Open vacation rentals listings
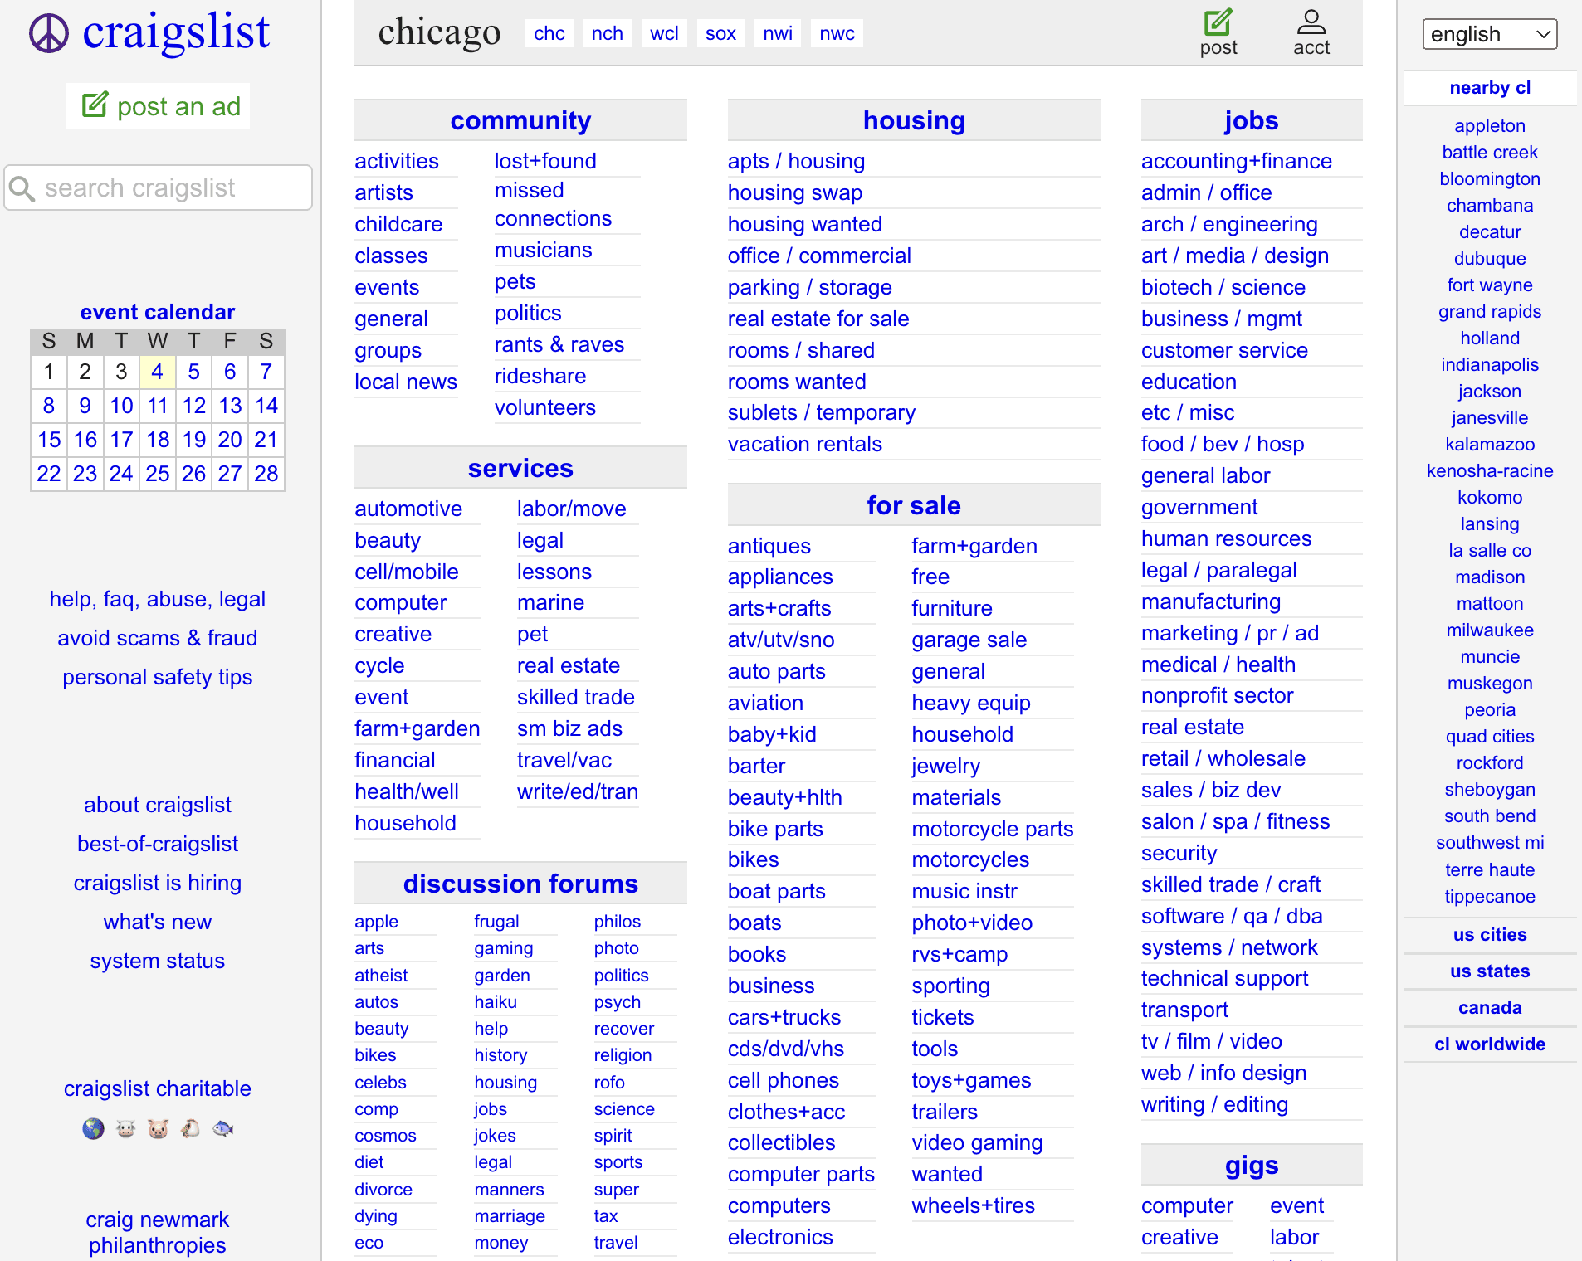This screenshot has height=1261, width=1582. tap(804, 444)
